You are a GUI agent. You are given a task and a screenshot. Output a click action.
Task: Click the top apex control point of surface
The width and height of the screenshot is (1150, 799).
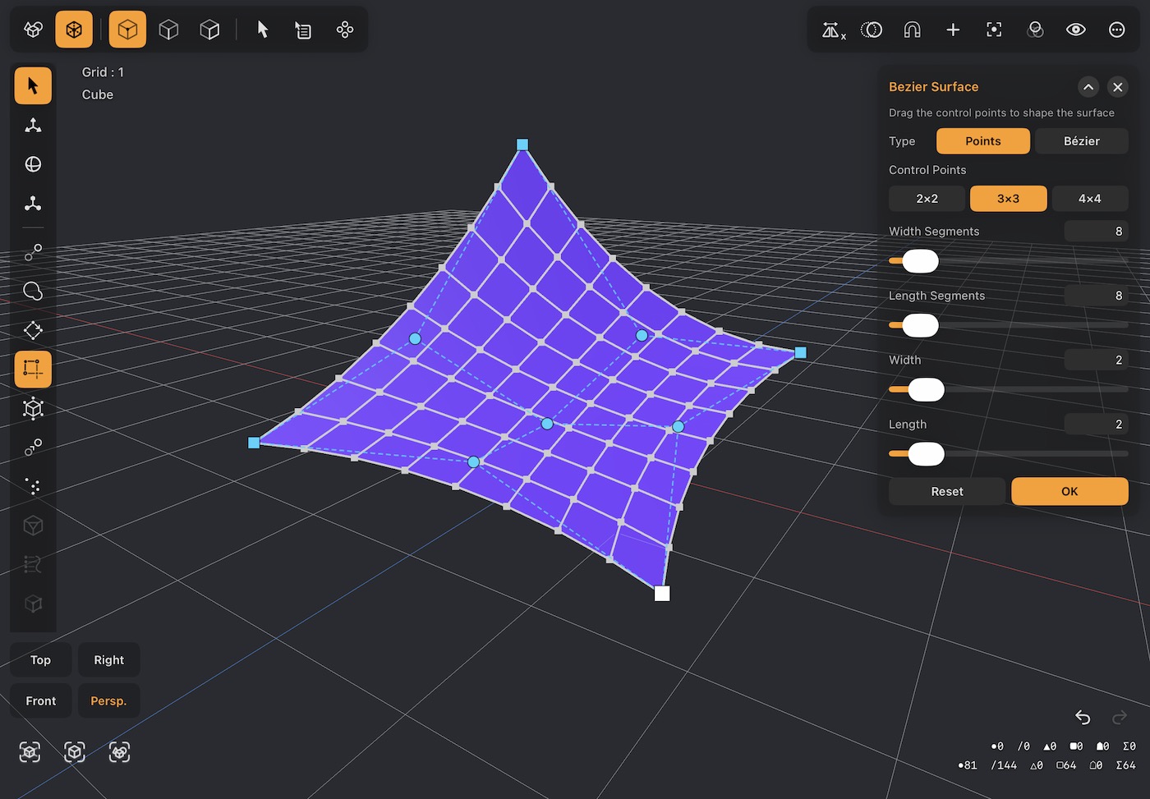522,145
